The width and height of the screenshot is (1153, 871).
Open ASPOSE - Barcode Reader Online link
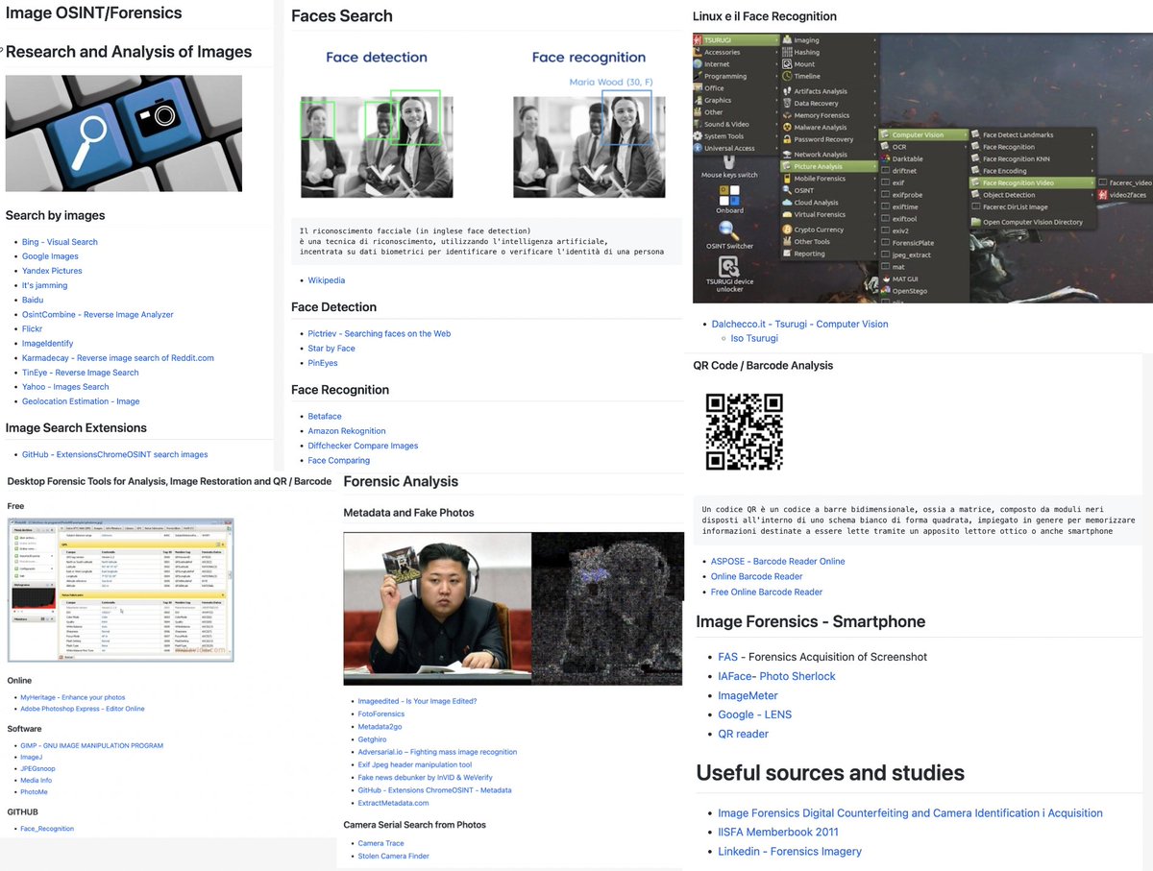[x=778, y=561]
